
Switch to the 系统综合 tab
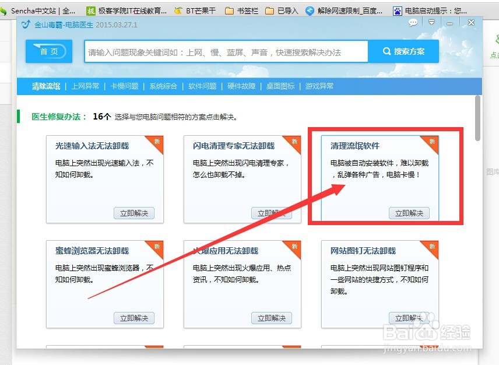coord(163,86)
